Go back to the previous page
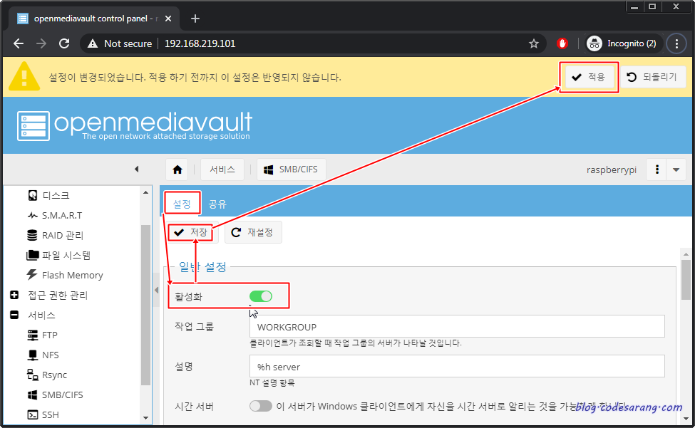Screen dimensions: 695x428 (x=19, y=43)
